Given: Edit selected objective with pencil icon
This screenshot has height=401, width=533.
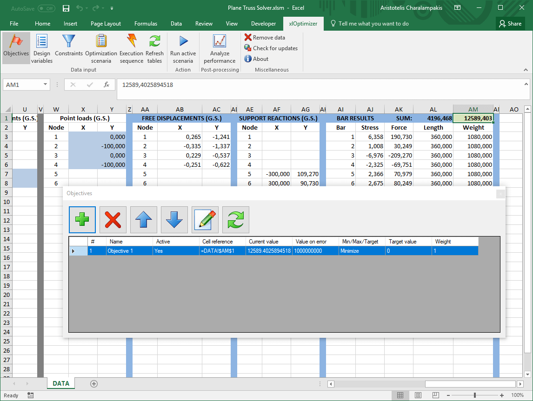Looking at the screenshot, I should coord(205,220).
